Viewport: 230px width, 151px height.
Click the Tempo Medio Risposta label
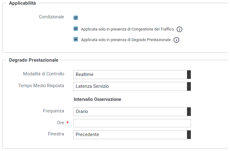(x=41, y=86)
